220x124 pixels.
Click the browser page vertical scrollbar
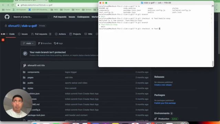click(219, 34)
